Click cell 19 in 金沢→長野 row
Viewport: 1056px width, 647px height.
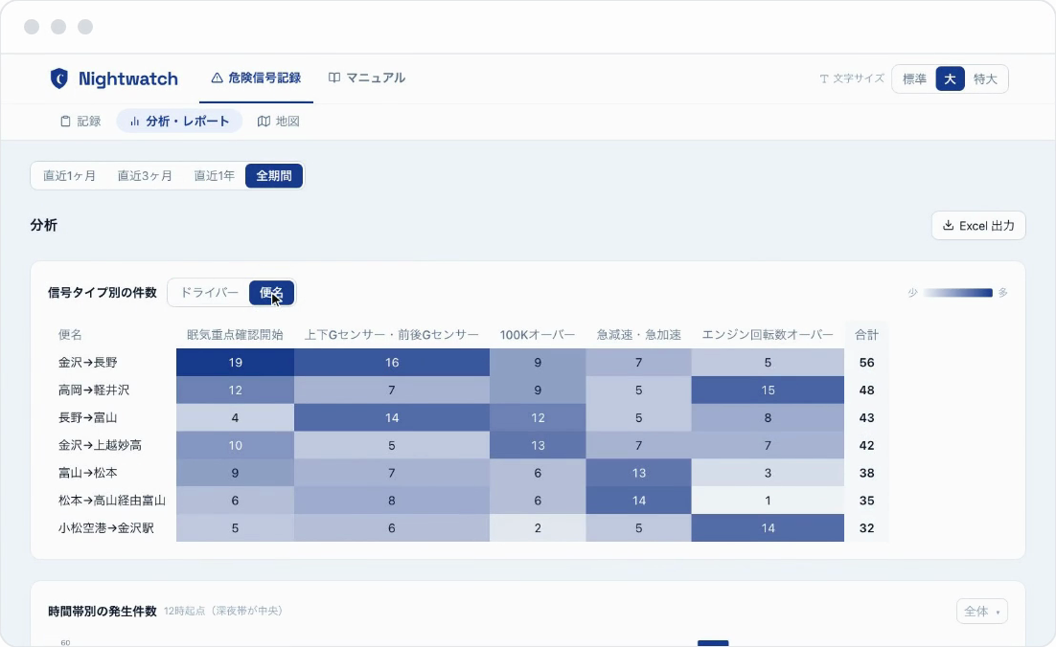pos(235,363)
